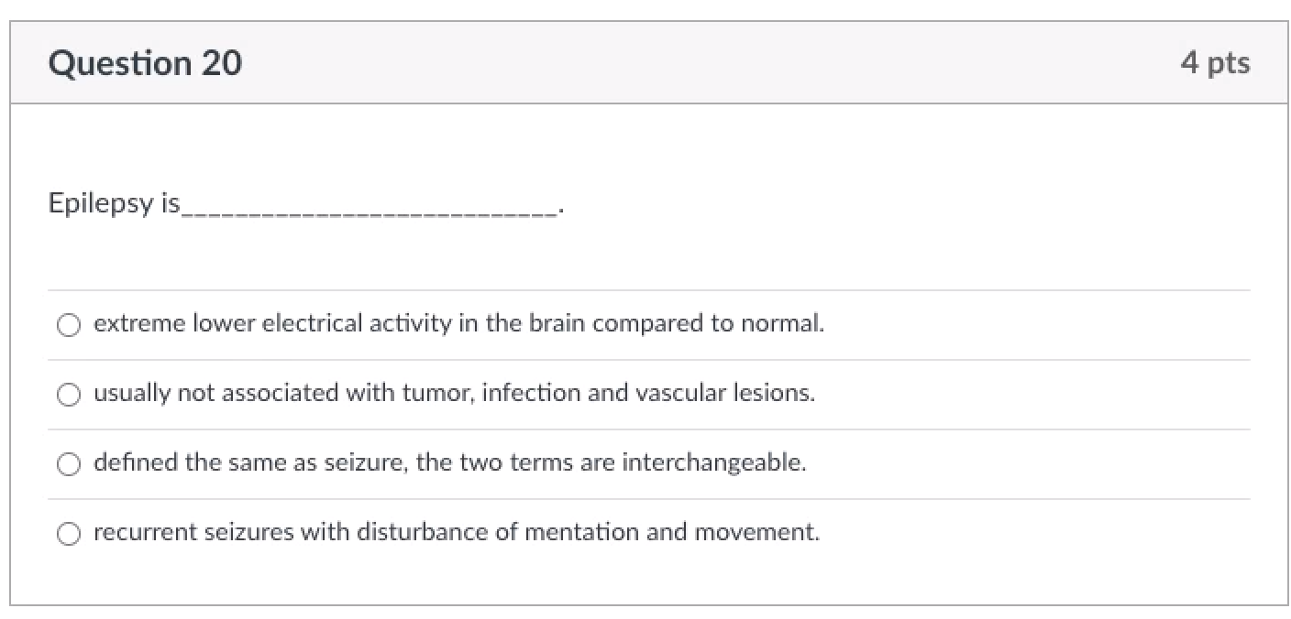This screenshot has height=619, width=1291.
Task: Pick the 'recurrent seizures with disturbance' radio button
Action: coord(69,534)
